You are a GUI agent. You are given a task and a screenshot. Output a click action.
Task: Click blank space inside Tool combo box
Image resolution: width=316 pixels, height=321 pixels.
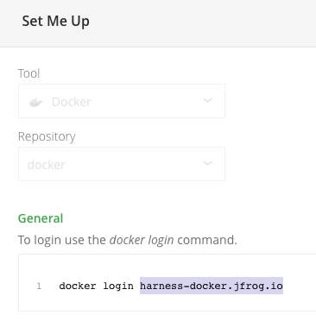tap(147, 101)
